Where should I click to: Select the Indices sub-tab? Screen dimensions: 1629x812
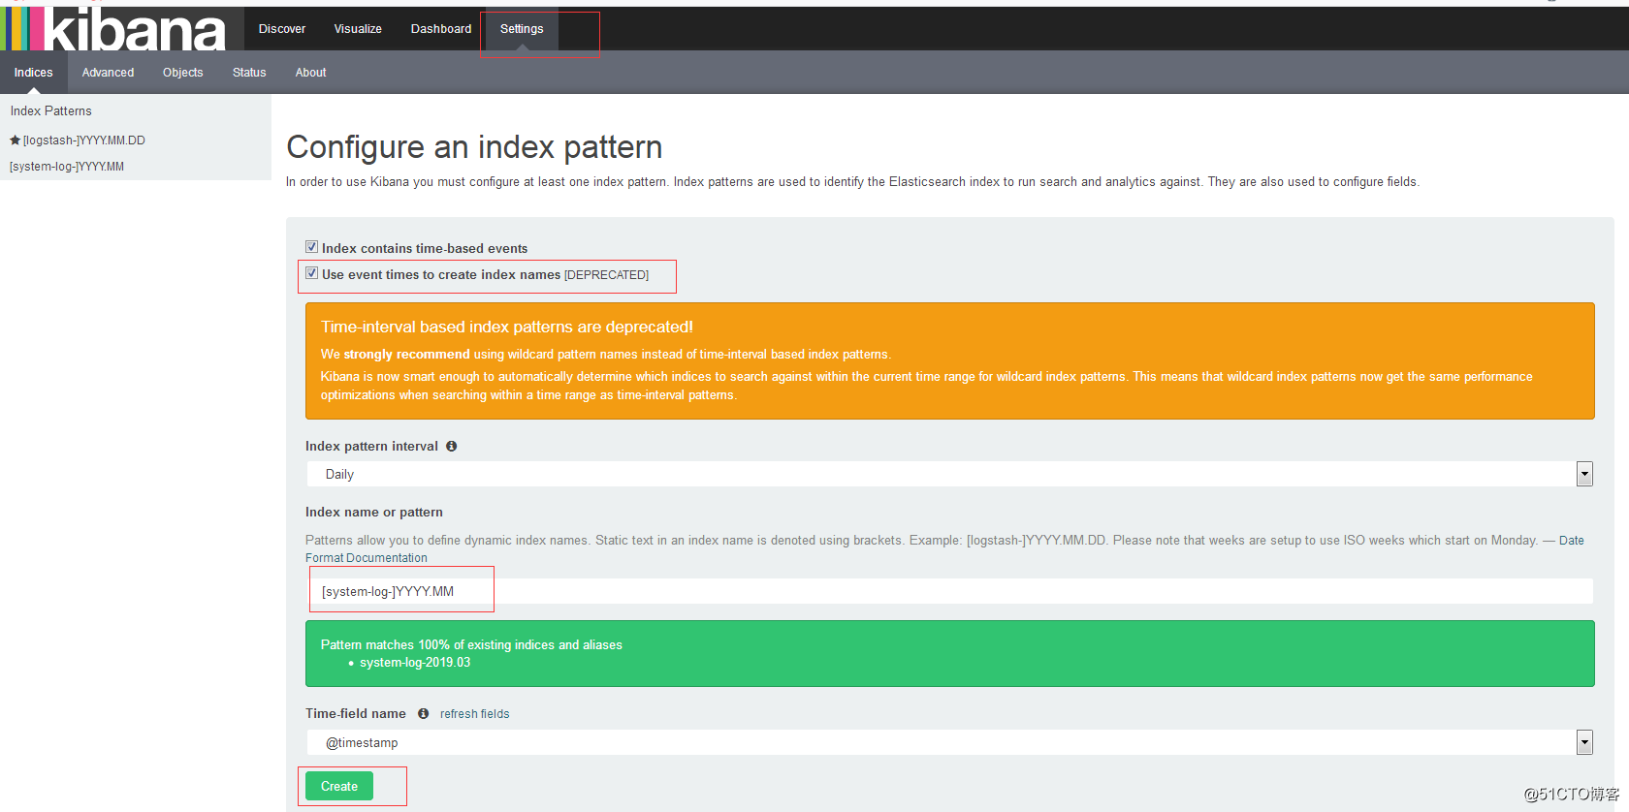[34, 73]
